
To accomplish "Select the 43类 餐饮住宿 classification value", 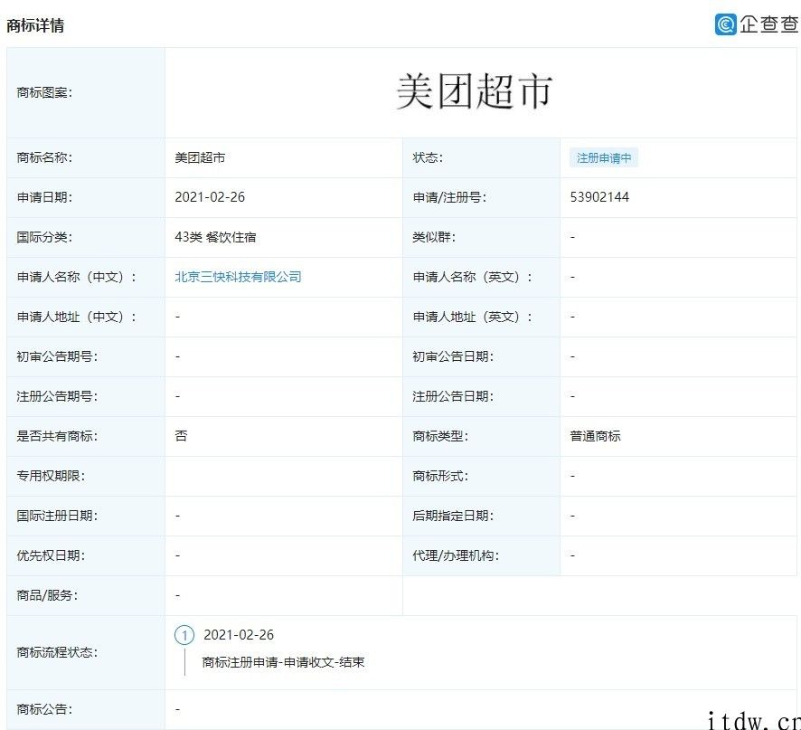I will [215, 237].
